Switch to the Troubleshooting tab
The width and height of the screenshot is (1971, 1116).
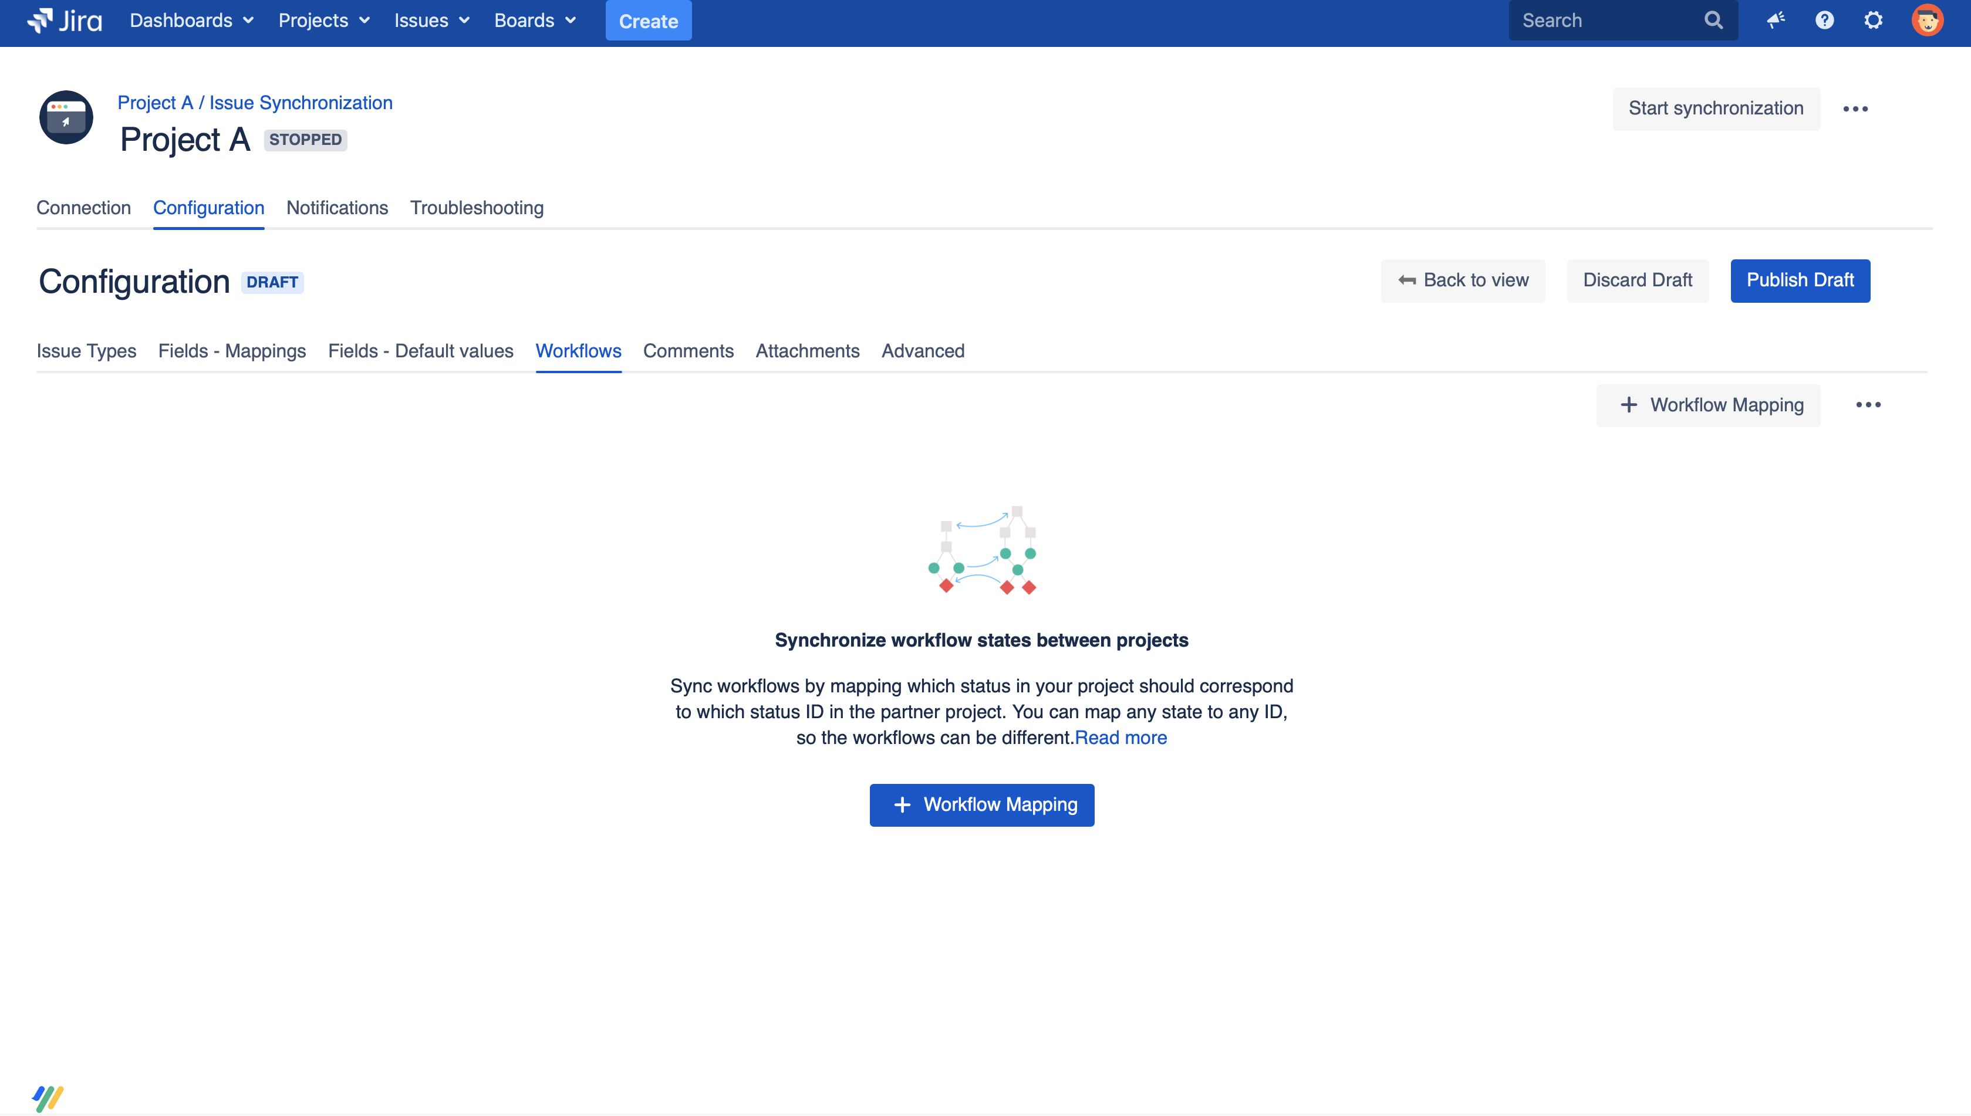click(x=477, y=208)
